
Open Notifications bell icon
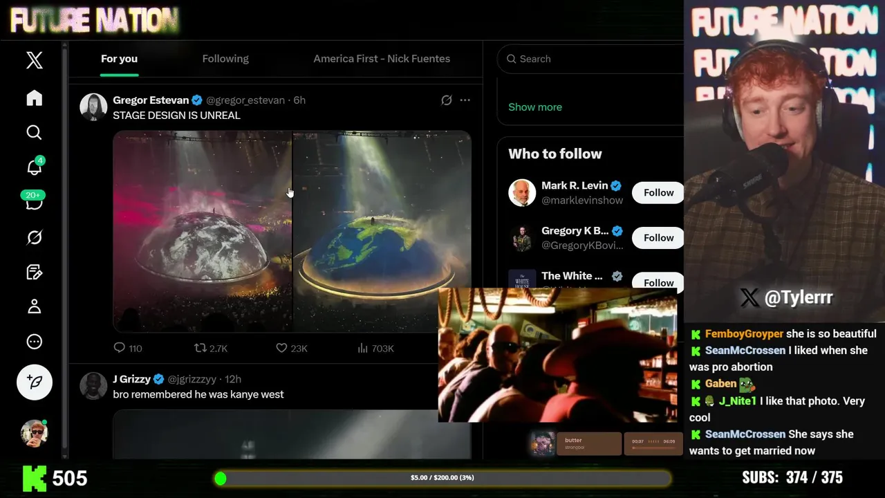point(34,167)
